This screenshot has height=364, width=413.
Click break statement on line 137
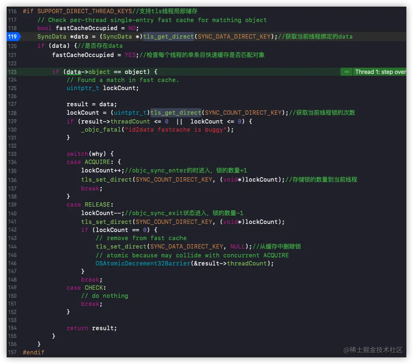tap(92, 189)
